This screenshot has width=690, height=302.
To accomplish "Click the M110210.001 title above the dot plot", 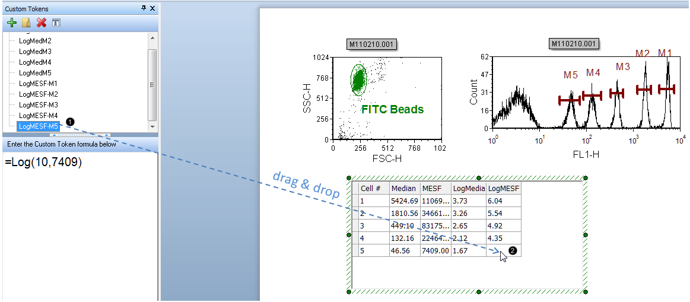I will tap(371, 44).
